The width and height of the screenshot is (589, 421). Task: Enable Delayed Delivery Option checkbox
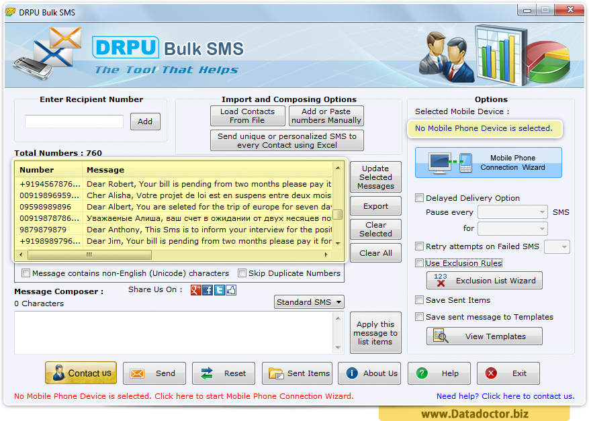[419, 198]
